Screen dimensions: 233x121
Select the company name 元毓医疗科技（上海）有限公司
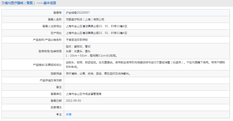(x=85, y=19)
